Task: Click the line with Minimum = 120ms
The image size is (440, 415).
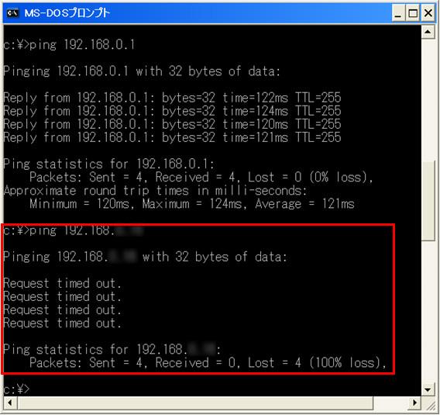Action: [192, 204]
